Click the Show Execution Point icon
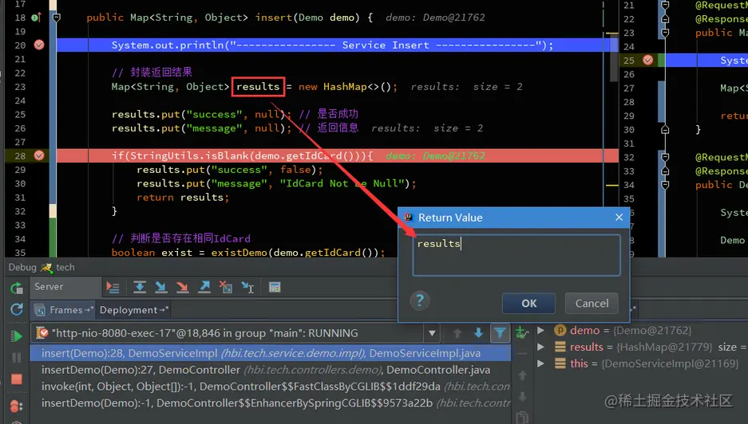The image size is (748, 424). point(113,287)
